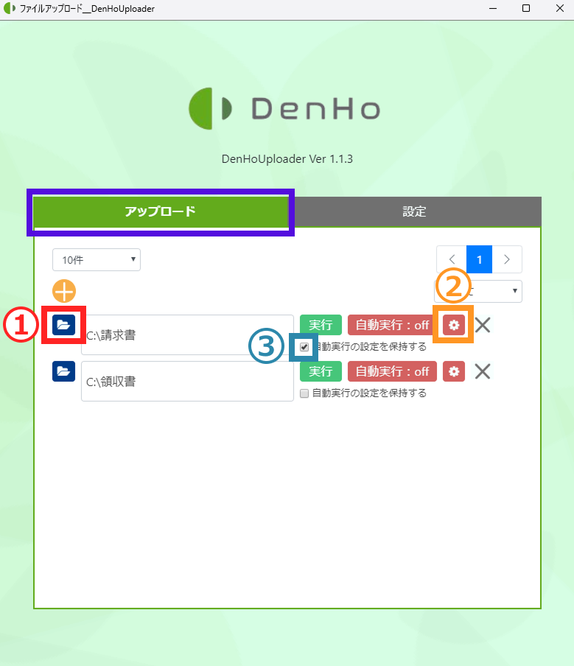Image resolution: width=574 pixels, height=666 pixels.
Task: Click the orange plus icon to add folder
Action: [x=64, y=291]
